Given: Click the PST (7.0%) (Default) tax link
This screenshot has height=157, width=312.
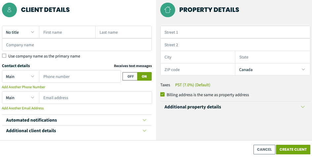Looking at the screenshot, I should pyautogui.click(x=193, y=85).
